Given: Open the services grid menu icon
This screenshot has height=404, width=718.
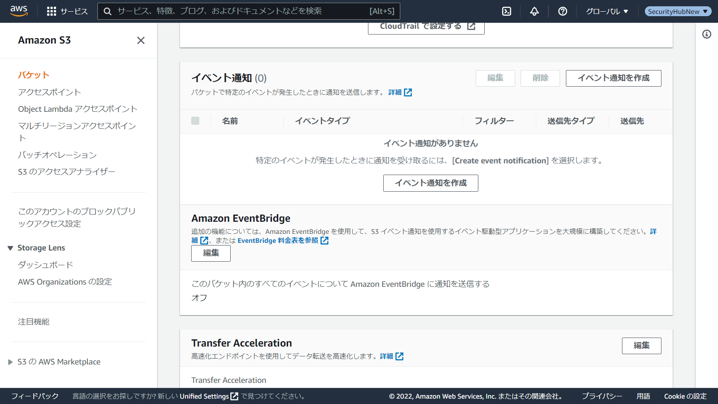Looking at the screenshot, I should tap(52, 11).
